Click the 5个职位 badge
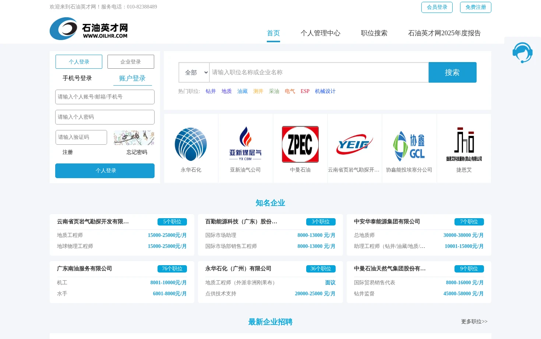 (172, 222)
